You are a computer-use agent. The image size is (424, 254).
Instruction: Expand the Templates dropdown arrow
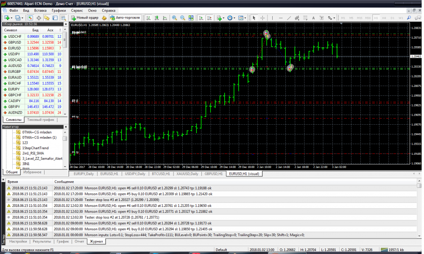click(x=245, y=18)
